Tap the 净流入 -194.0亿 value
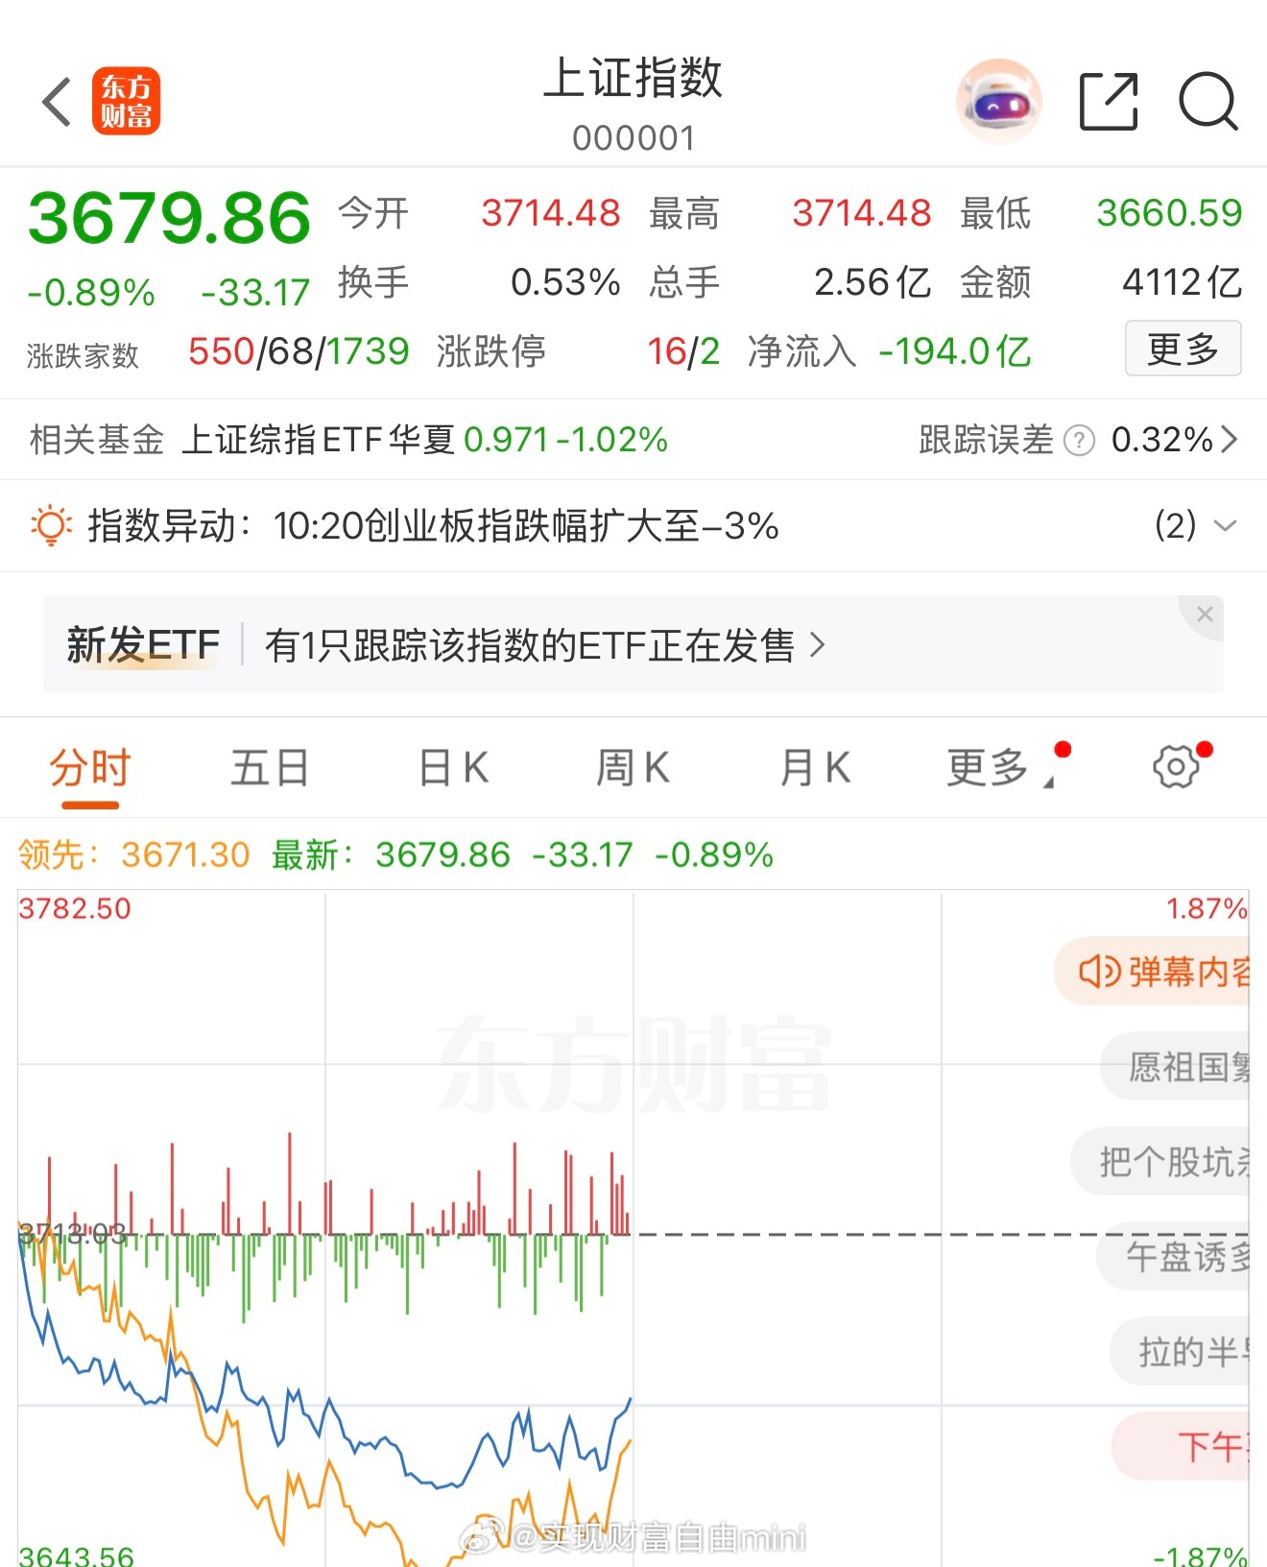This screenshot has width=1267, height=1567. 955,352
